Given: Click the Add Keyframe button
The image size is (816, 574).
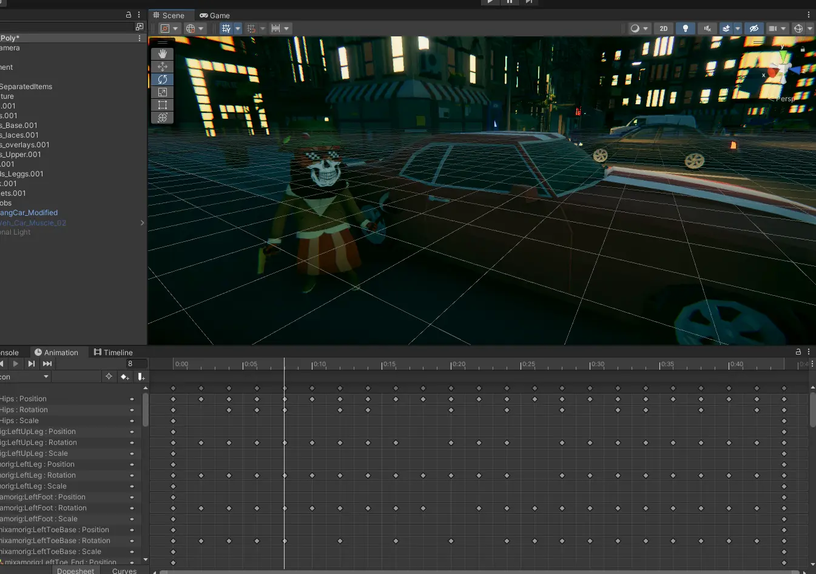Looking at the screenshot, I should click(125, 377).
